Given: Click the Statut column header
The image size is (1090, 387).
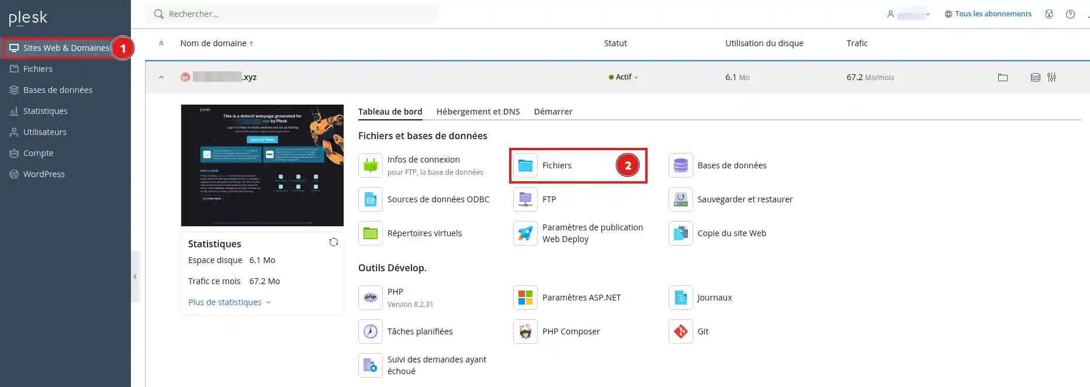Looking at the screenshot, I should coord(615,43).
